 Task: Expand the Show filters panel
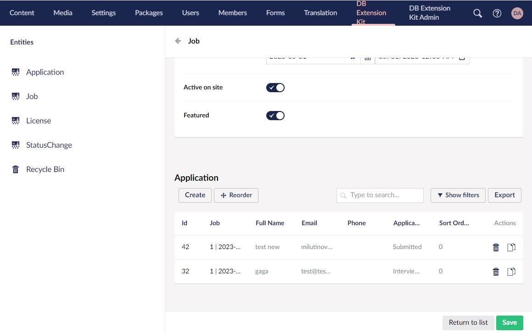(458, 195)
